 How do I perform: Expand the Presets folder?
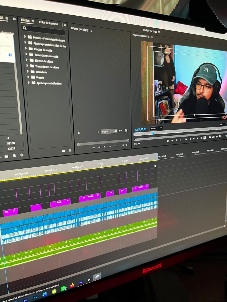pyautogui.click(x=28, y=77)
